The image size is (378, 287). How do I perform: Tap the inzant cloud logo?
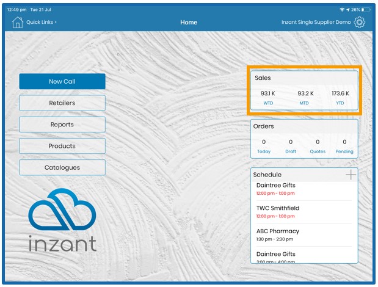coord(62,220)
